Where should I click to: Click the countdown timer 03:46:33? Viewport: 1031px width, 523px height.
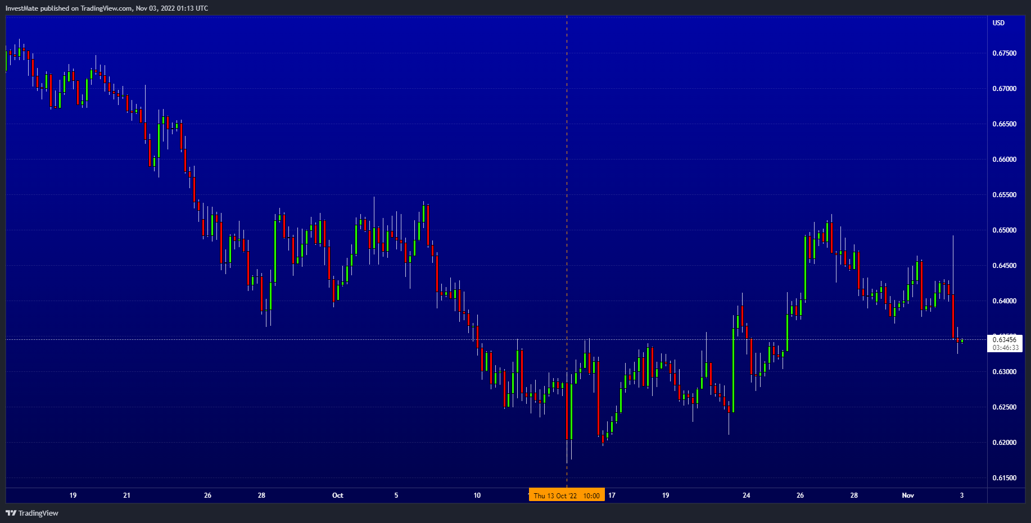(x=1005, y=348)
